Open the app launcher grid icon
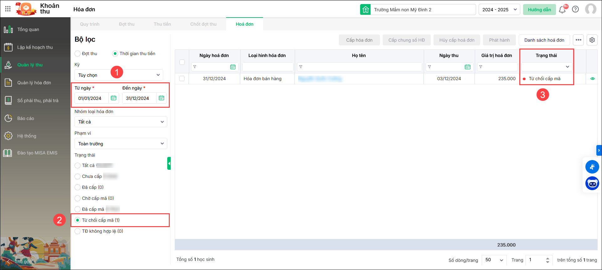The height and width of the screenshot is (270, 602). (8, 9)
